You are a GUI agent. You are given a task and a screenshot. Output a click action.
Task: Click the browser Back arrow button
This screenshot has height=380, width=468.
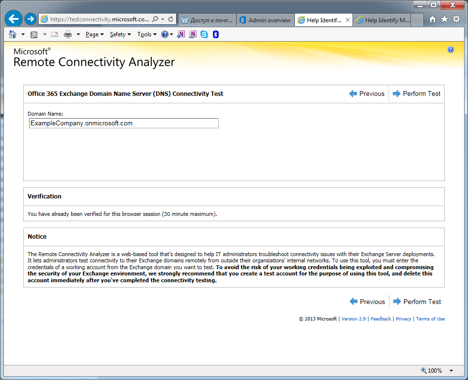point(14,19)
